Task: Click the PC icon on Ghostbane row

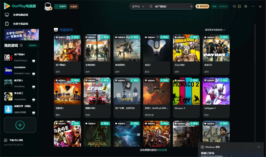Action: [34, 87]
